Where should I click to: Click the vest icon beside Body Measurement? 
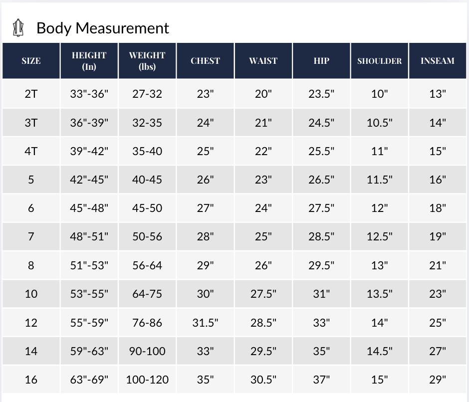point(18,28)
